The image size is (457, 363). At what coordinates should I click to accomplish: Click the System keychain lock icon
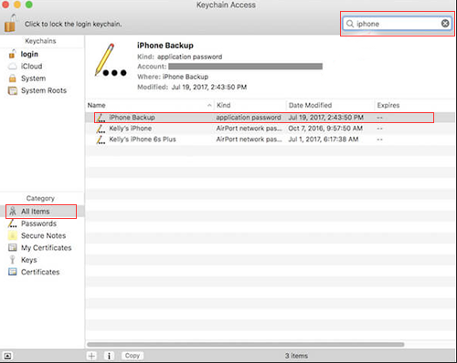(x=12, y=78)
